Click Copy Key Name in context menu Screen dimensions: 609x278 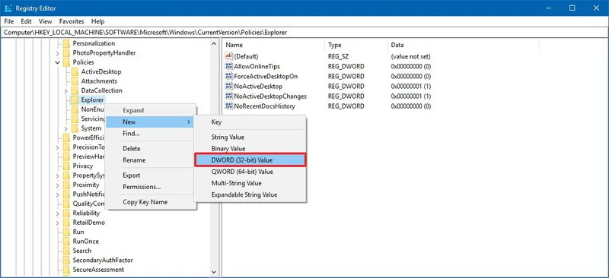tap(151, 202)
